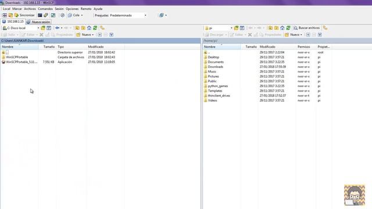Image resolution: width=372 pixels, height=209 pixels.
Task: Click local panel filter icon beside drive
Action: pyautogui.click(x=49, y=28)
